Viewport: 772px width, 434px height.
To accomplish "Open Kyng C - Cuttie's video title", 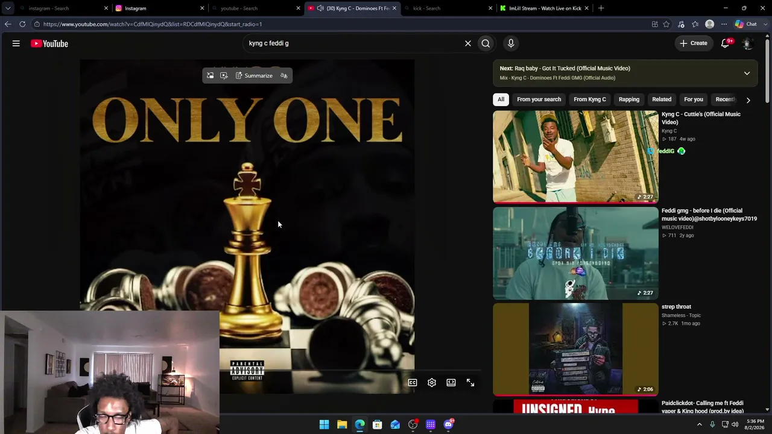I will tap(701, 118).
